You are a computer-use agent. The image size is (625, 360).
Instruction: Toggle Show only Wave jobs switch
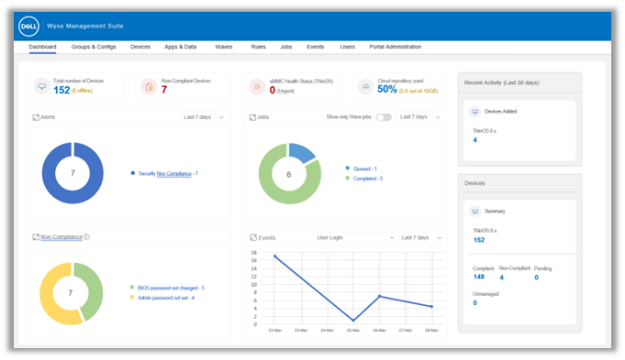tap(384, 117)
